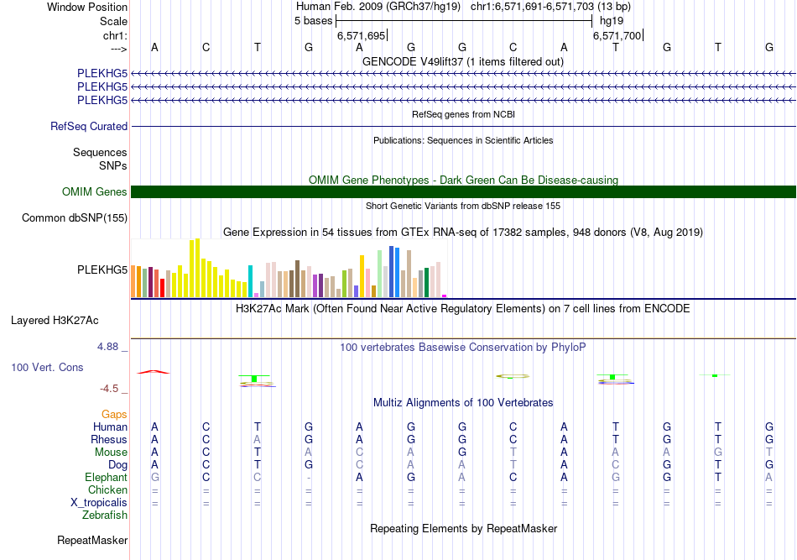Open "Multiz Alignments of 100 Vertebrates" title
Image resolution: width=797 pixels, height=560 pixels.
(463, 403)
